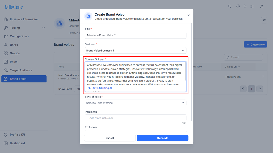The height and width of the screenshot is (153, 273).
Task: Click the Auto-fill using AI sparkle link
Action: tap(100, 88)
